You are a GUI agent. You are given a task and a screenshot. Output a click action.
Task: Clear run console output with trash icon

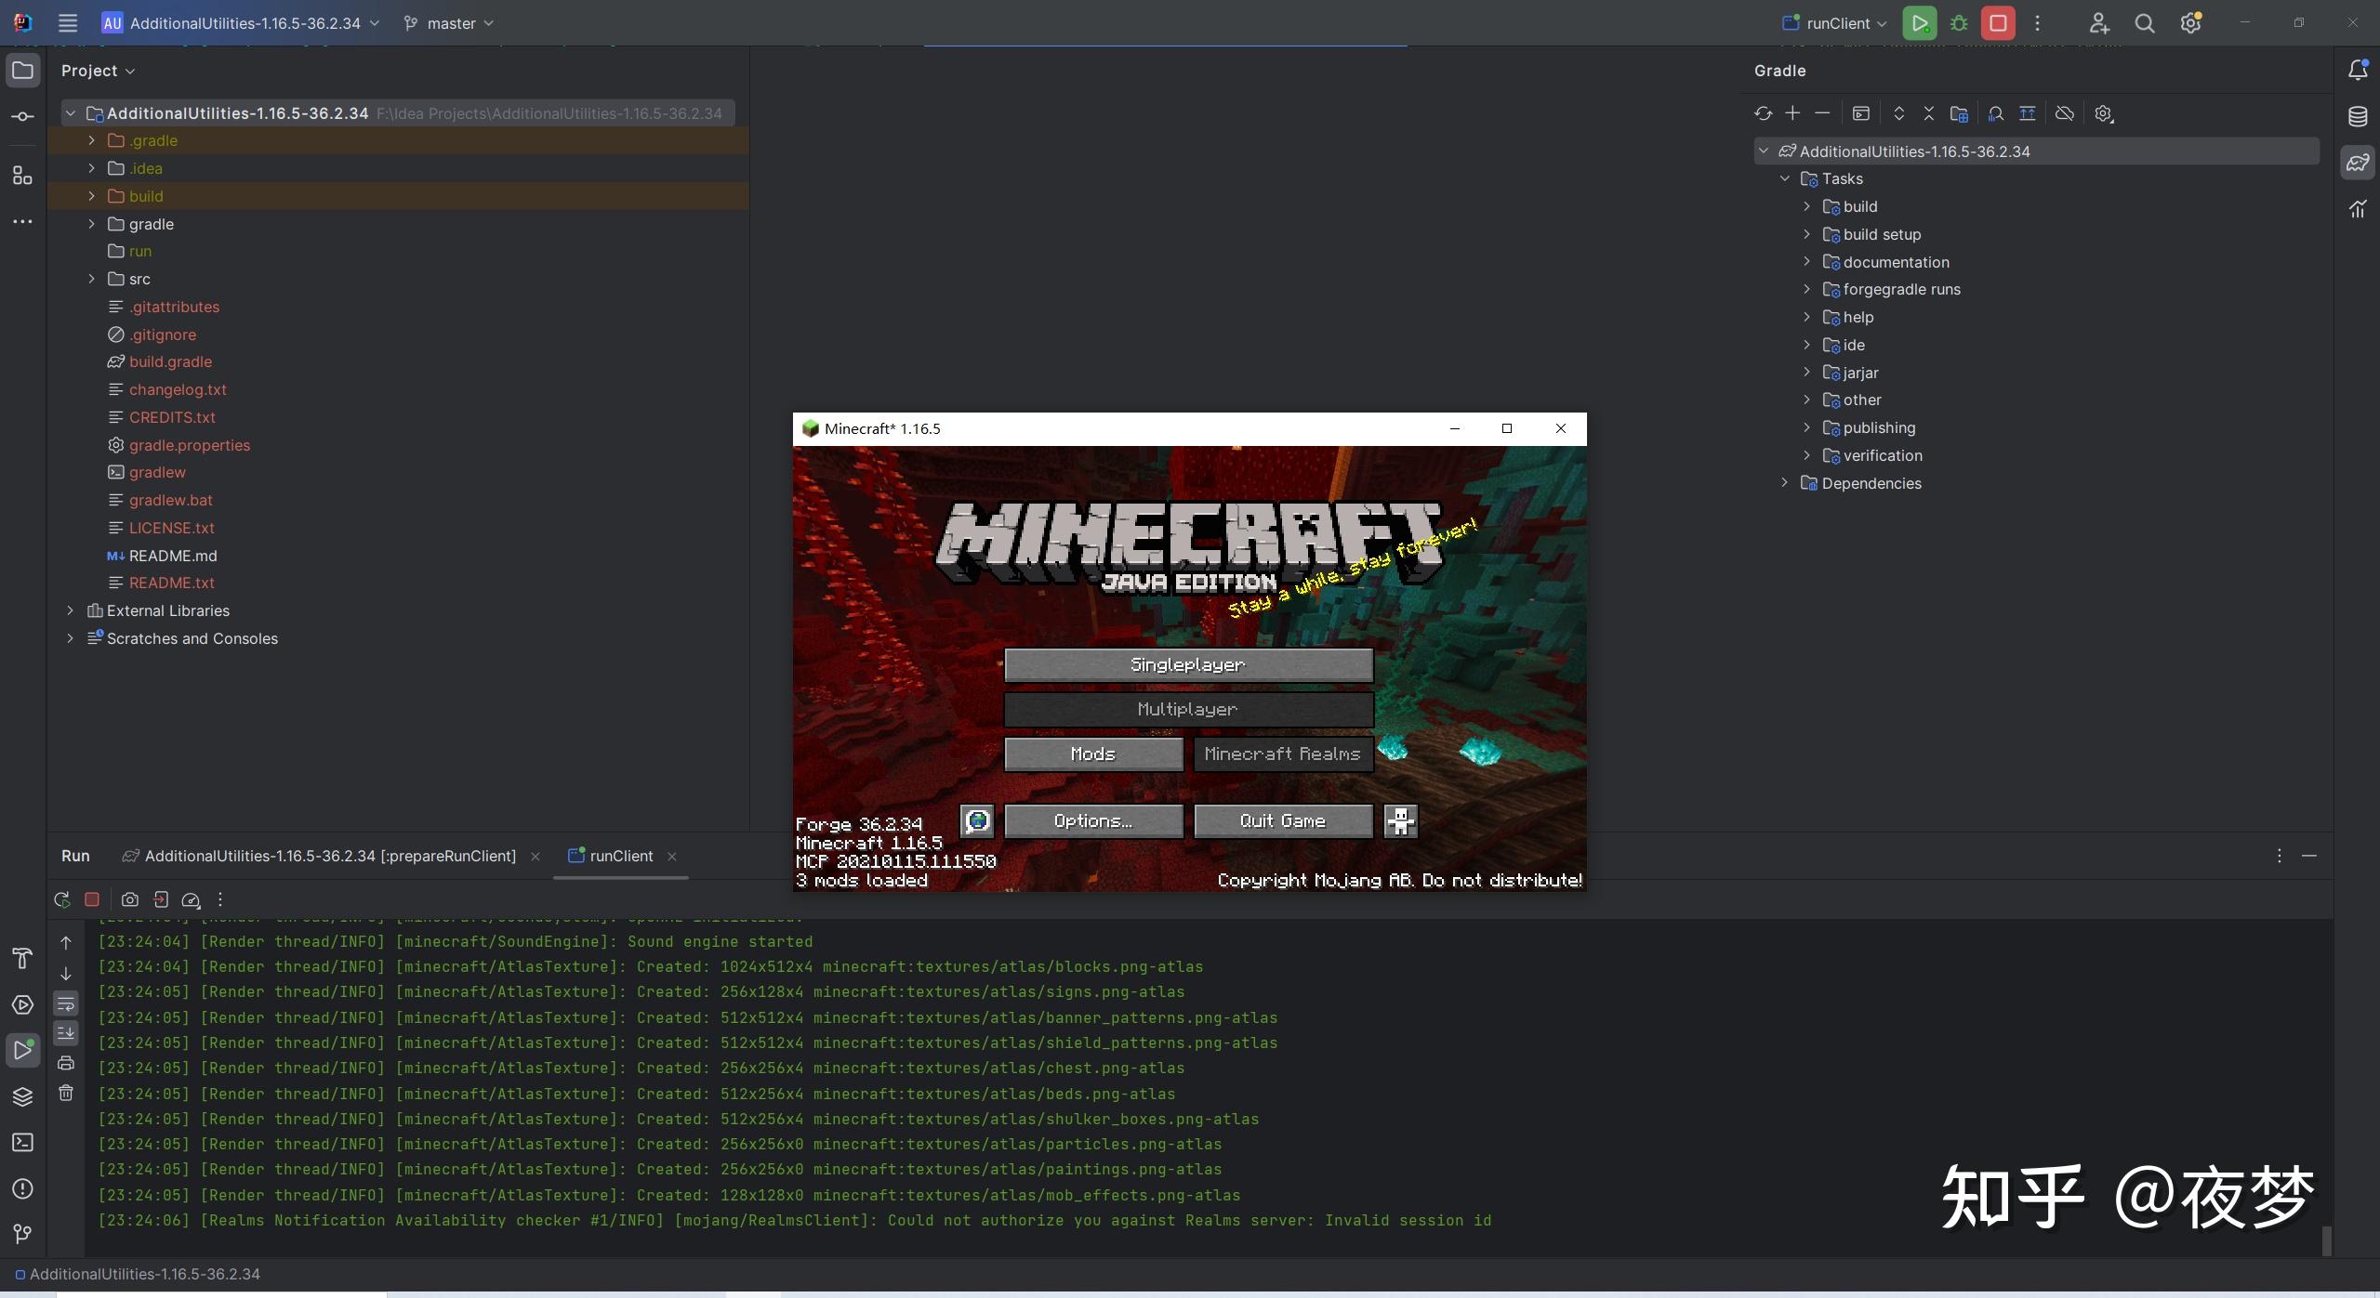pyautogui.click(x=66, y=1094)
